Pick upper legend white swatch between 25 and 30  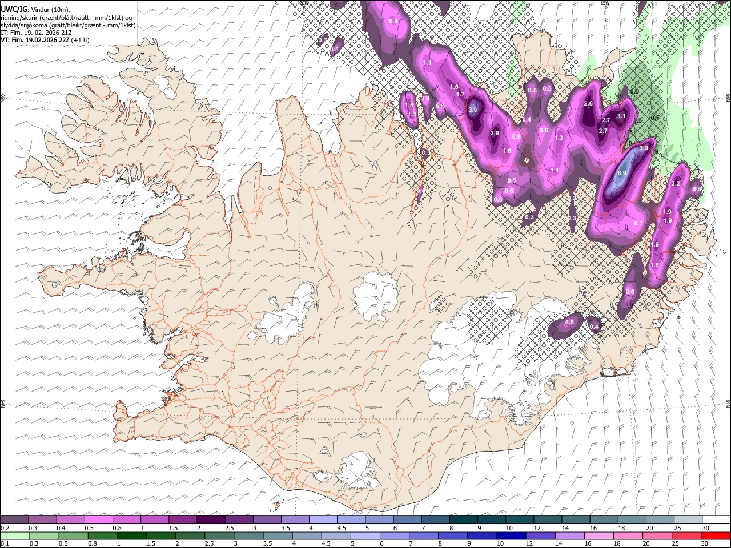pyautogui.click(x=688, y=519)
